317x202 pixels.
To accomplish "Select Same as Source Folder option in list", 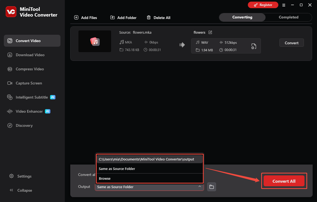I will click(150, 169).
